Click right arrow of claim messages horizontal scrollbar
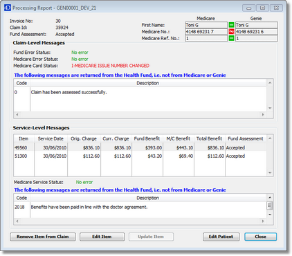This screenshot has height=256, width=292. tap(263, 115)
